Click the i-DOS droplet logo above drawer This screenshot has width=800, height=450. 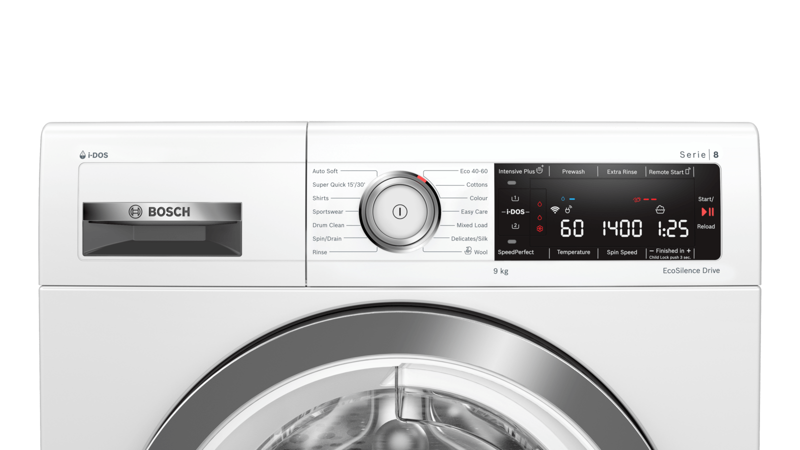93,155
